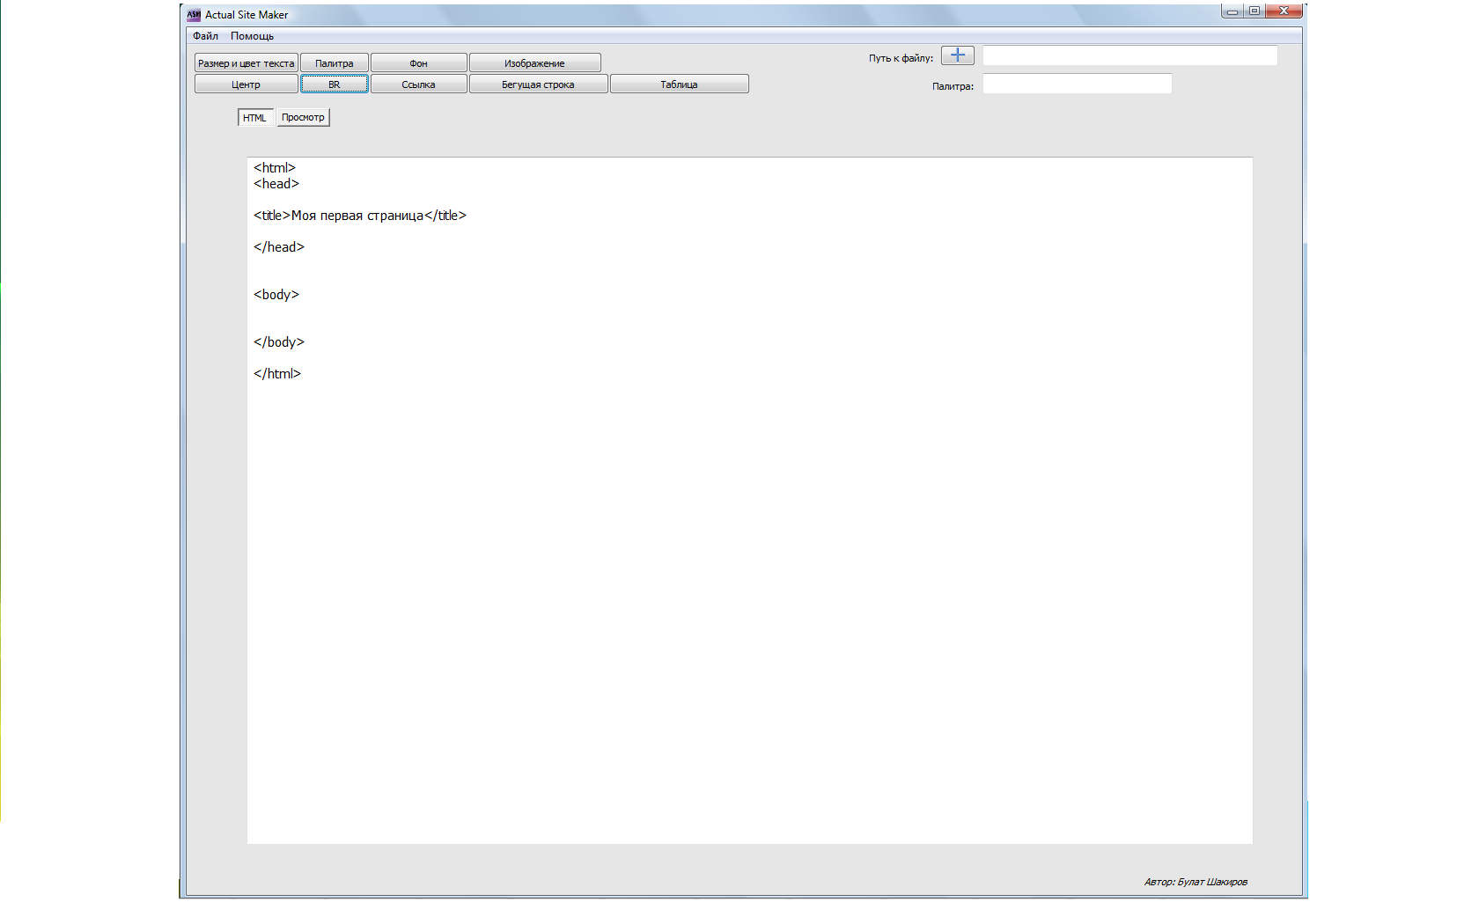Focus the Палитра input field
The image size is (1479, 924).
(1078, 84)
